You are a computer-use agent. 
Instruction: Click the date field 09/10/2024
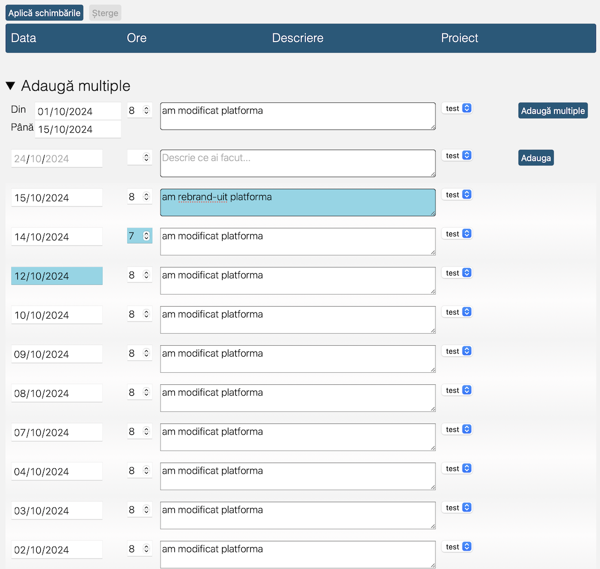tap(57, 354)
